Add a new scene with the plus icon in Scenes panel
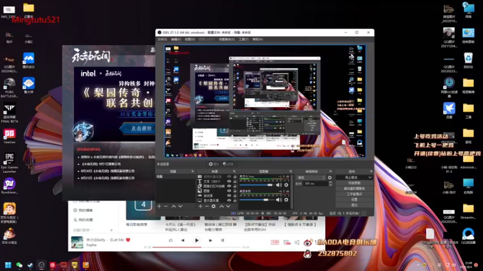 [x=159, y=206]
